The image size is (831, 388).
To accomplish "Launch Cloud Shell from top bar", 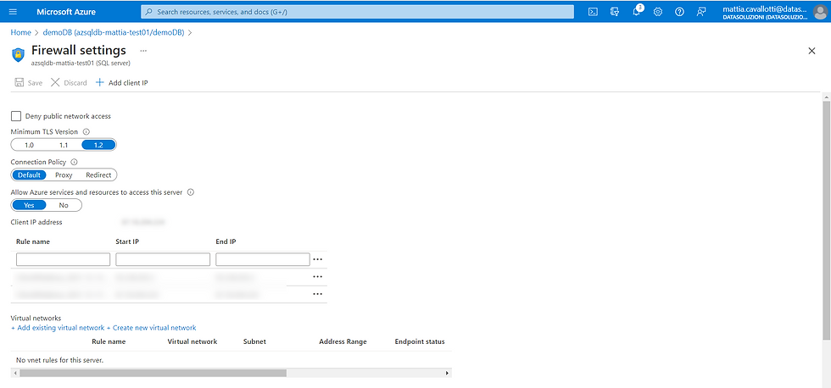I will [x=594, y=12].
